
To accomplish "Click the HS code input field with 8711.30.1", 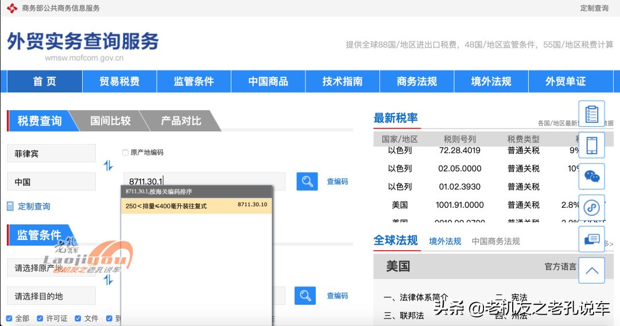I will coord(204,181).
